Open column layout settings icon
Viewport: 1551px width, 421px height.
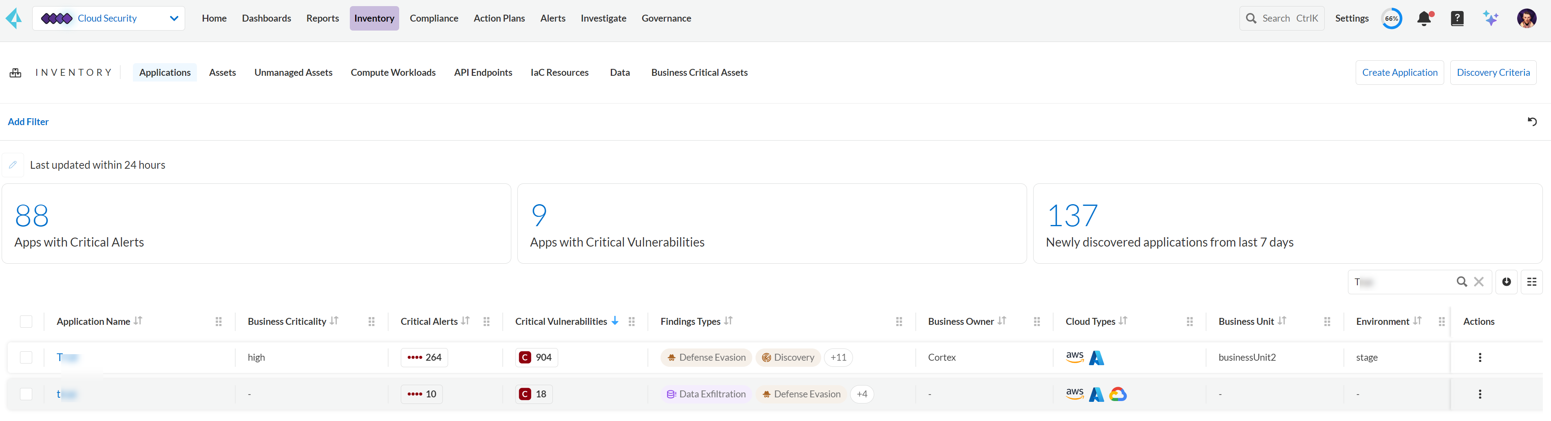click(x=1532, y=282)
